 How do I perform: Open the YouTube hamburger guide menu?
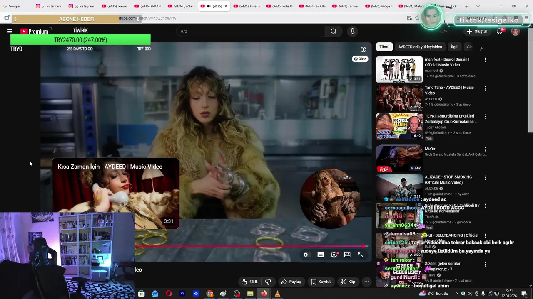[x=10, y=32]
